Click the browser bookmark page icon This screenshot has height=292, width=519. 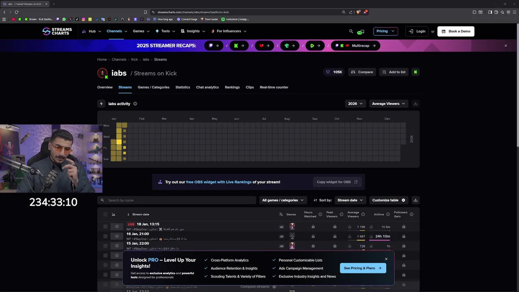(x=146, y=12)
